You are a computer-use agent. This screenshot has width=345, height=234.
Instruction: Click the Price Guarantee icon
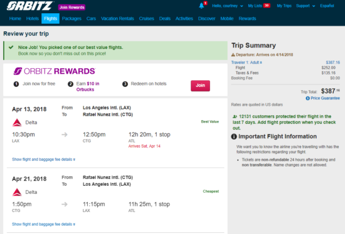pos(307,98)
